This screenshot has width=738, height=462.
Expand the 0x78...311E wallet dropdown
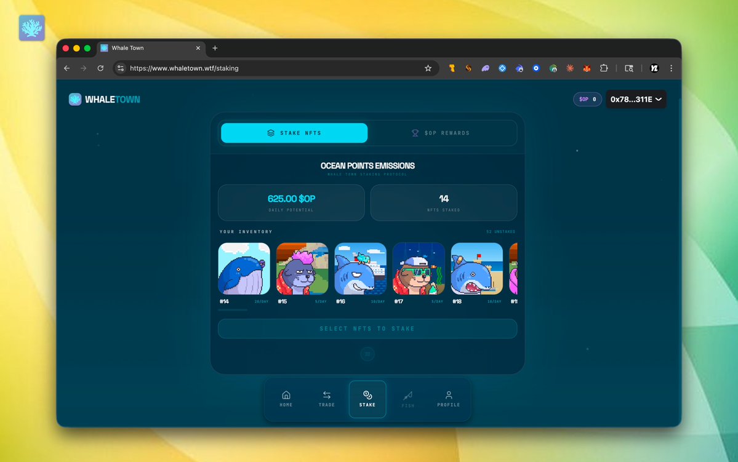pyautogui.click(x=636, y=99)
